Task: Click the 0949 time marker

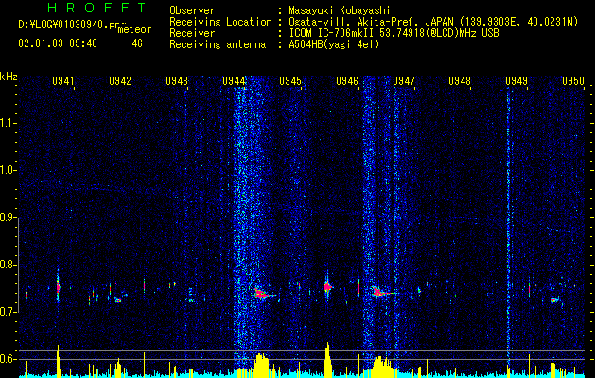Action: (516, 81)
